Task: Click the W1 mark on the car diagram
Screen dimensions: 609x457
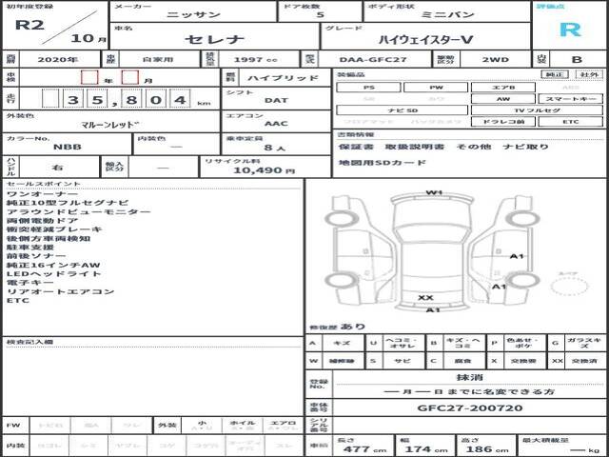Action: pos(434,193)
